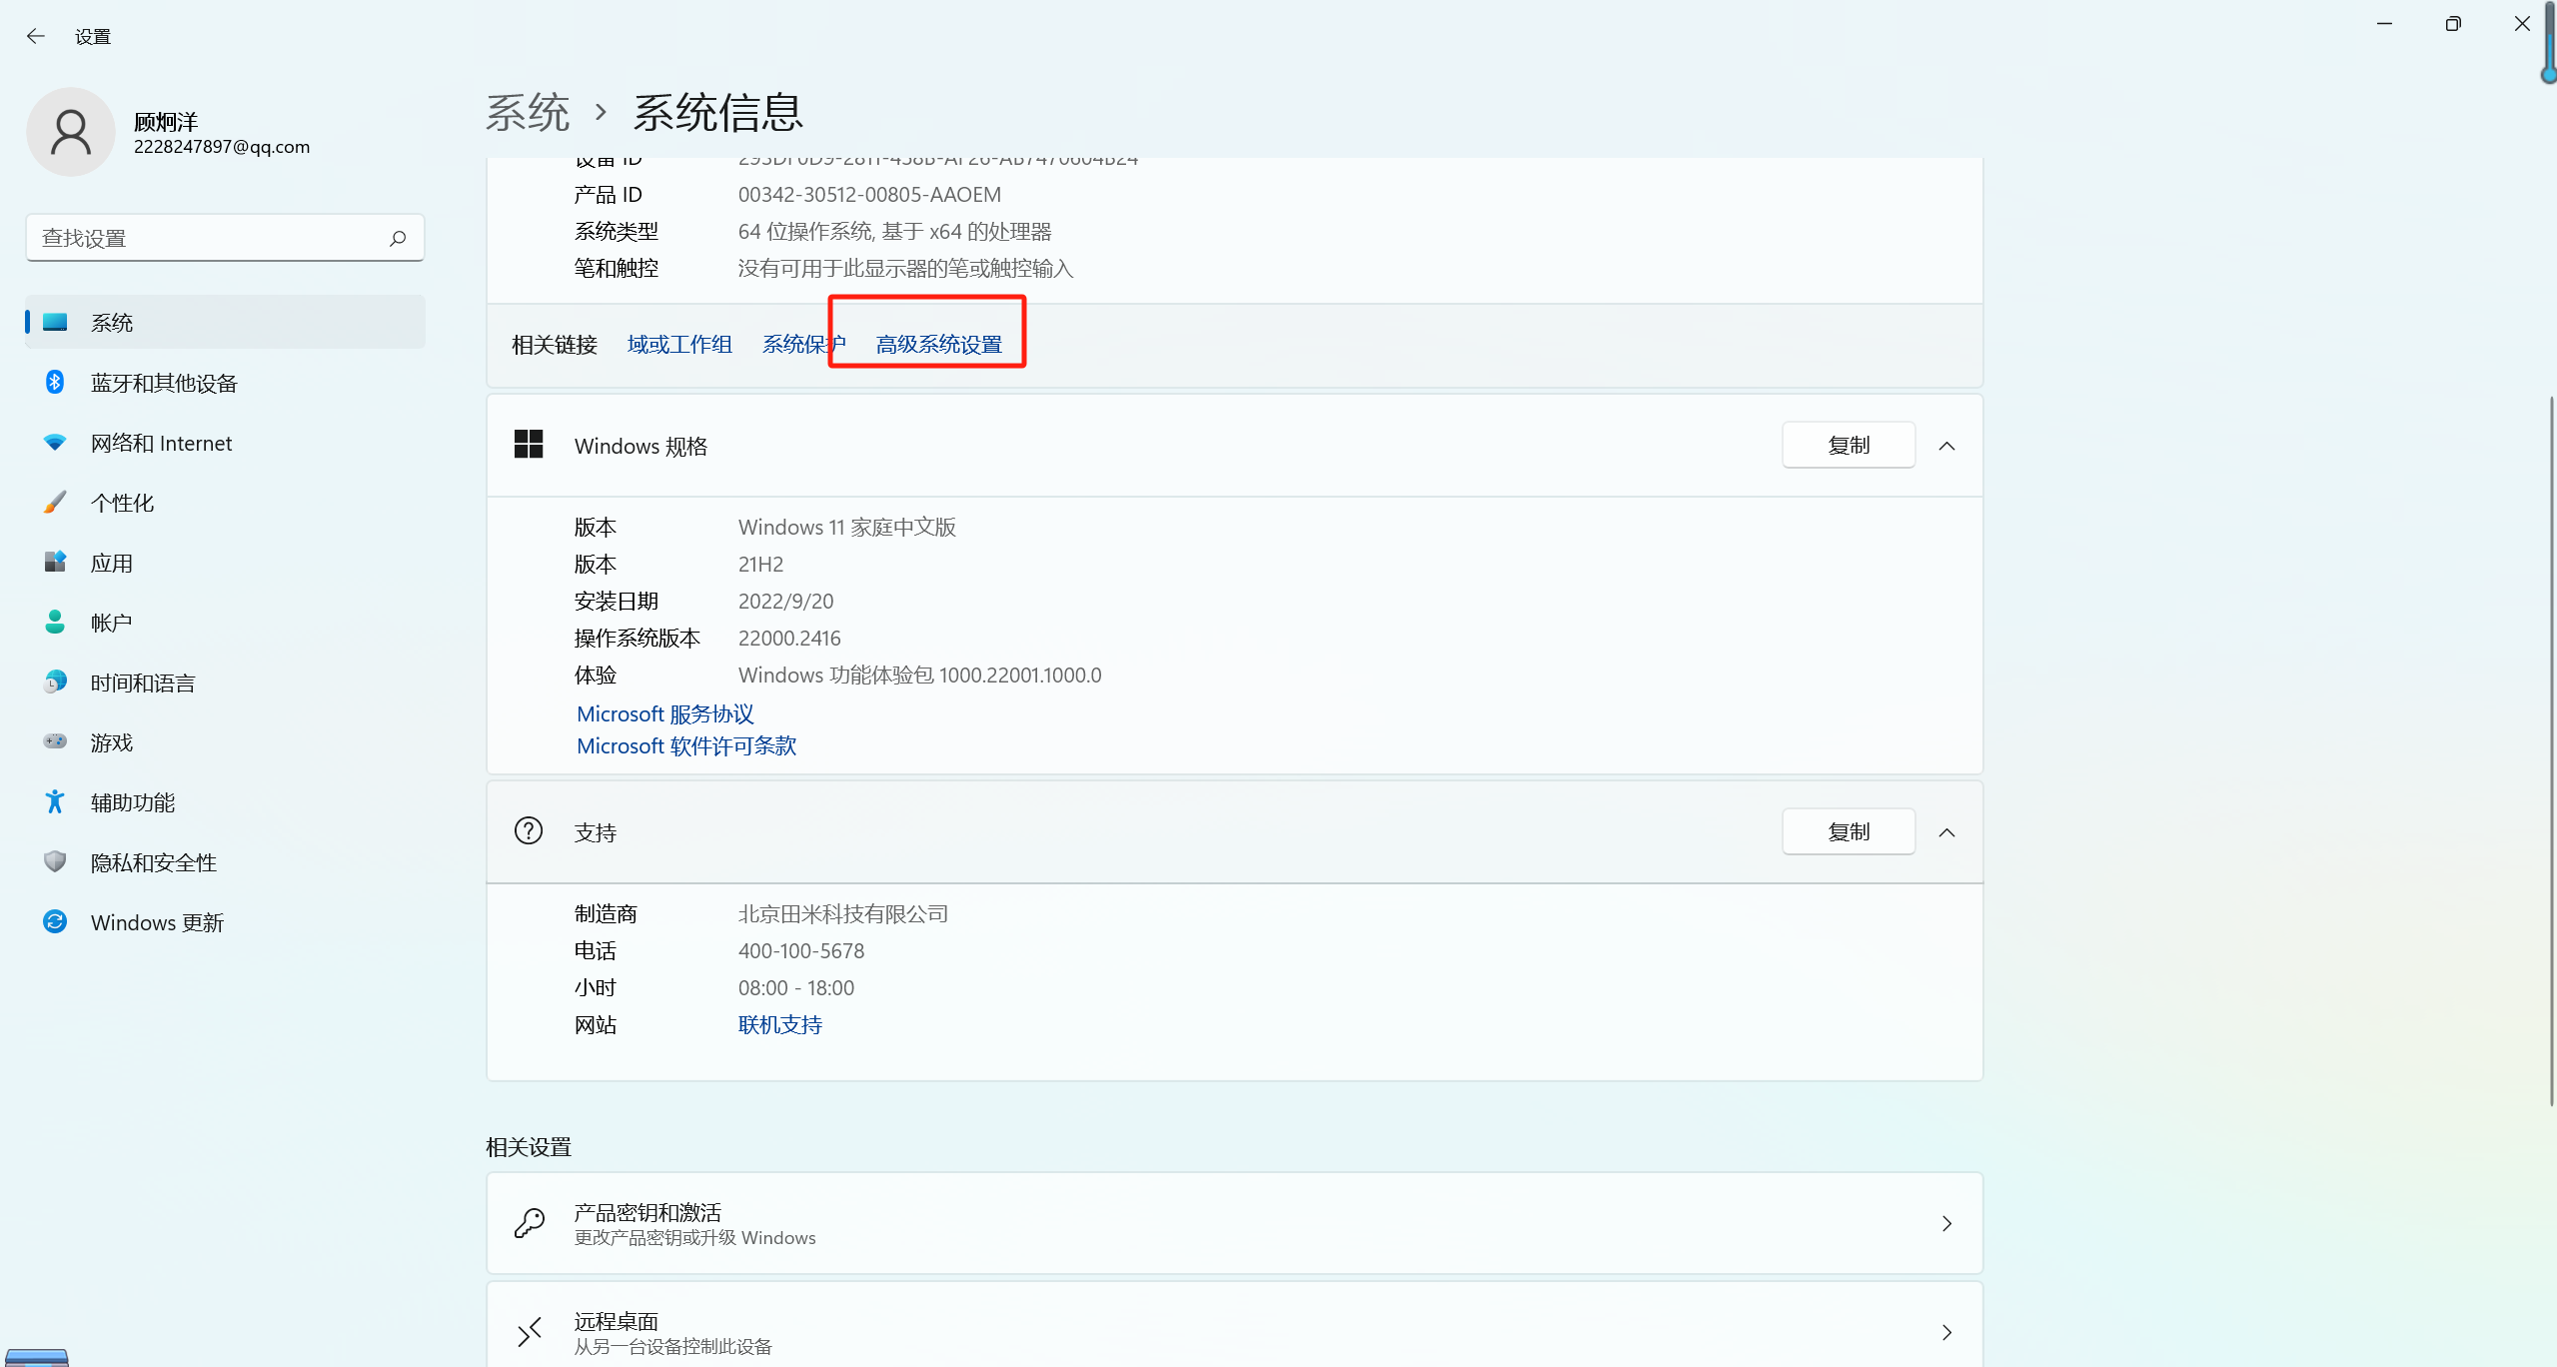Click the question mark icon beside 支持

tap(529, 830)
